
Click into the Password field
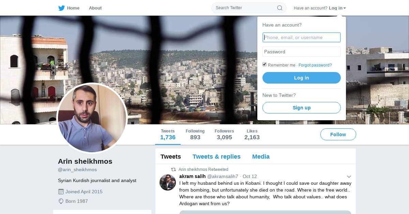302,52
